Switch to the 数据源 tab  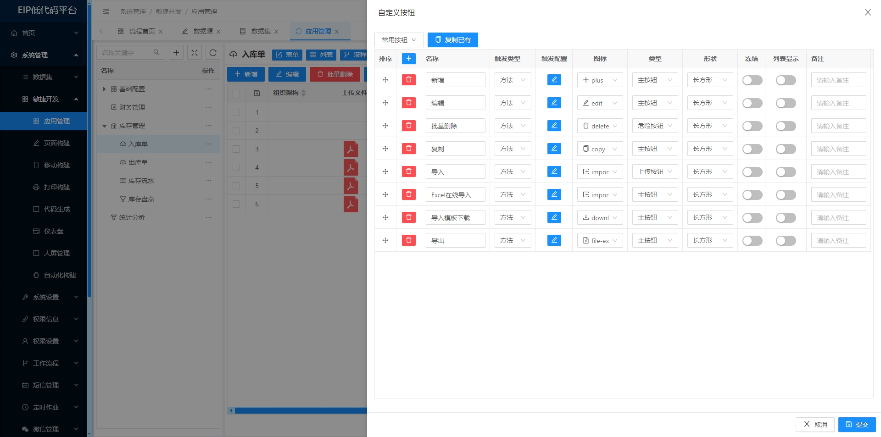202,31
